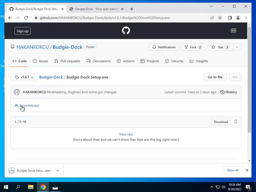
Task: Reload the page
Action: (x=26, y=18)
